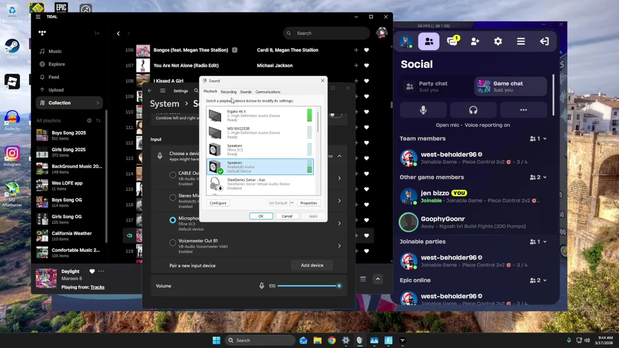
Task: Open the hamburger menu in Social panel
Action: coord(521,42)
